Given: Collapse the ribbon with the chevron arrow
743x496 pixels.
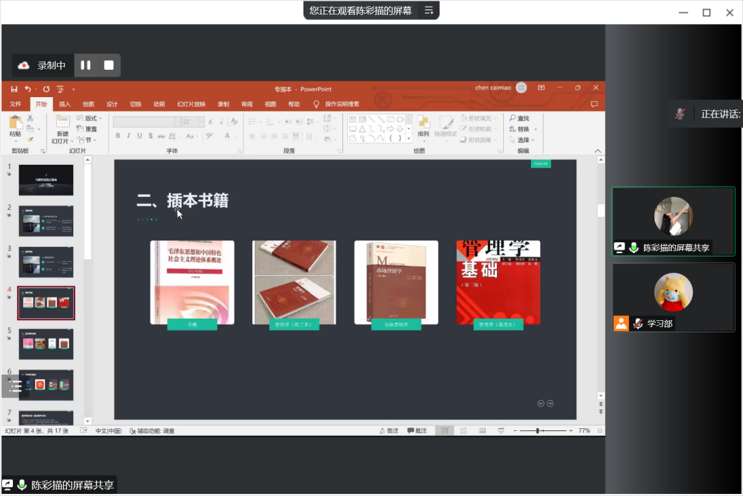Looking at the screenshot, I should (597, 151).
